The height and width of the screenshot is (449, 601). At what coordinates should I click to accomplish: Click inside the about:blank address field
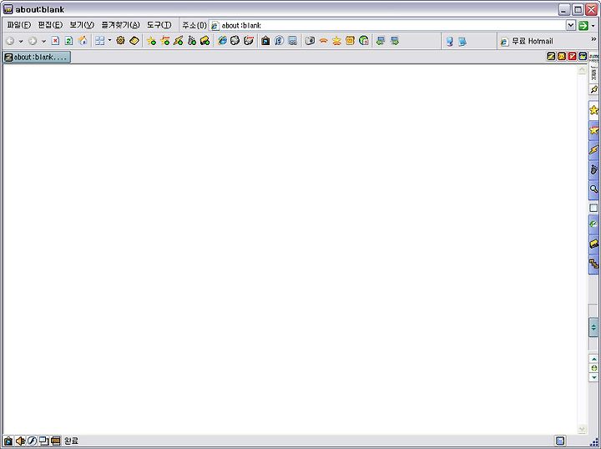[387, 25]
